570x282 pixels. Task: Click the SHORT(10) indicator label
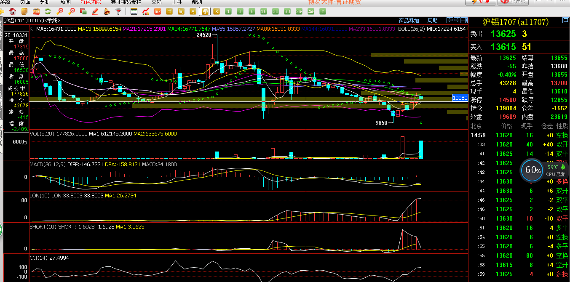[x=43, y=226]
